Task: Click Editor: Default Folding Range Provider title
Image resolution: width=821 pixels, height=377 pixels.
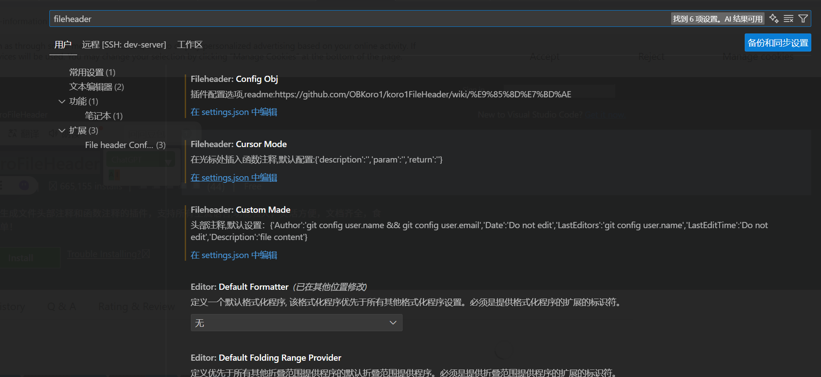Action: pos(266,358)
